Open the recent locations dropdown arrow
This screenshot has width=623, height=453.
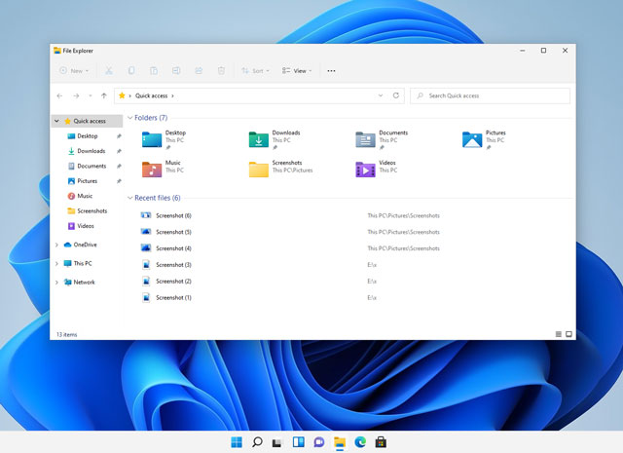[91, 95]
